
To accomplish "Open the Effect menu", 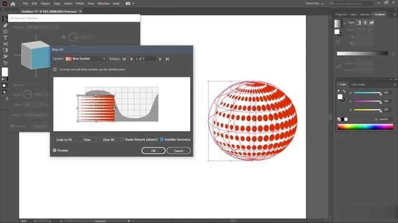I will (x=80, y=4).
